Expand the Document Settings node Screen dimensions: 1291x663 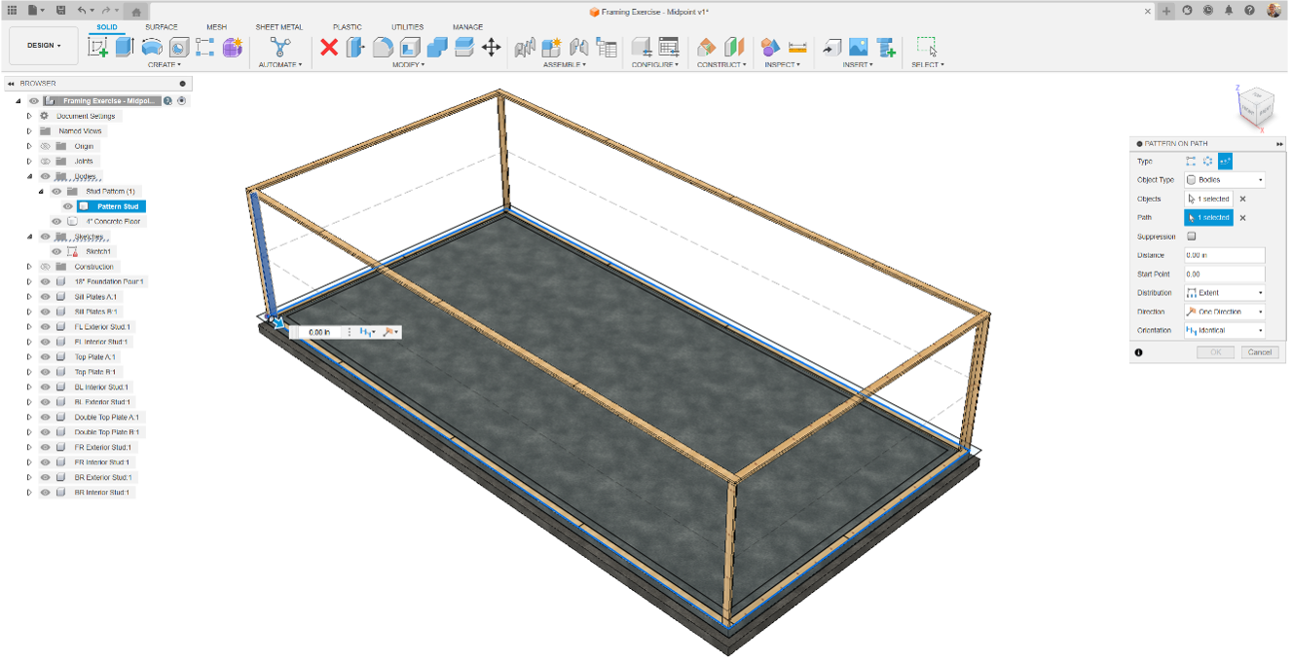[x=29, y=116]
